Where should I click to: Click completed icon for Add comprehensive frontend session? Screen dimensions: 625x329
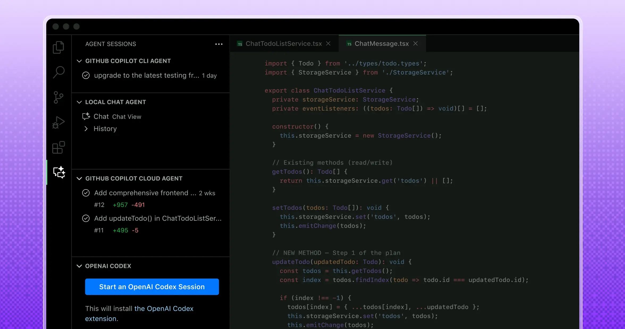pos(86,193)
